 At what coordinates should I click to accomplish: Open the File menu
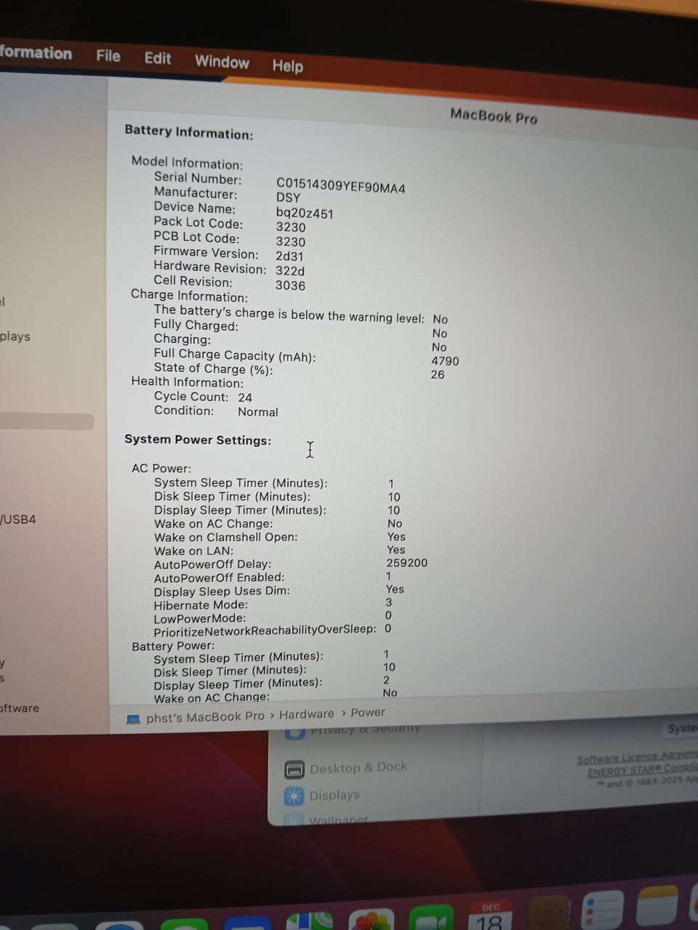[108, 56]
